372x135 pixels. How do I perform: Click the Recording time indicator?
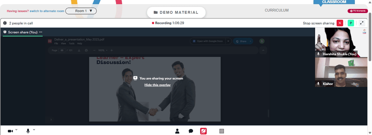click(x=168, y=23)
